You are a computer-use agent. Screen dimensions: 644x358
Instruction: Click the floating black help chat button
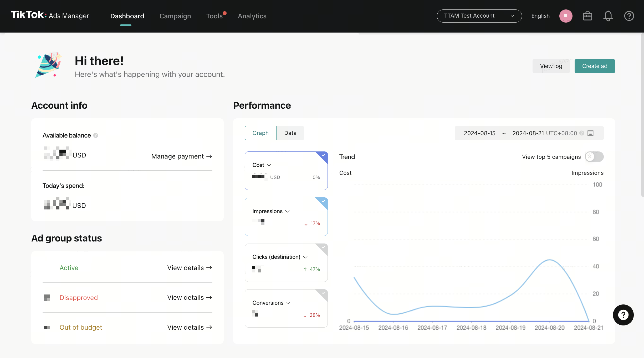[623, 315]
